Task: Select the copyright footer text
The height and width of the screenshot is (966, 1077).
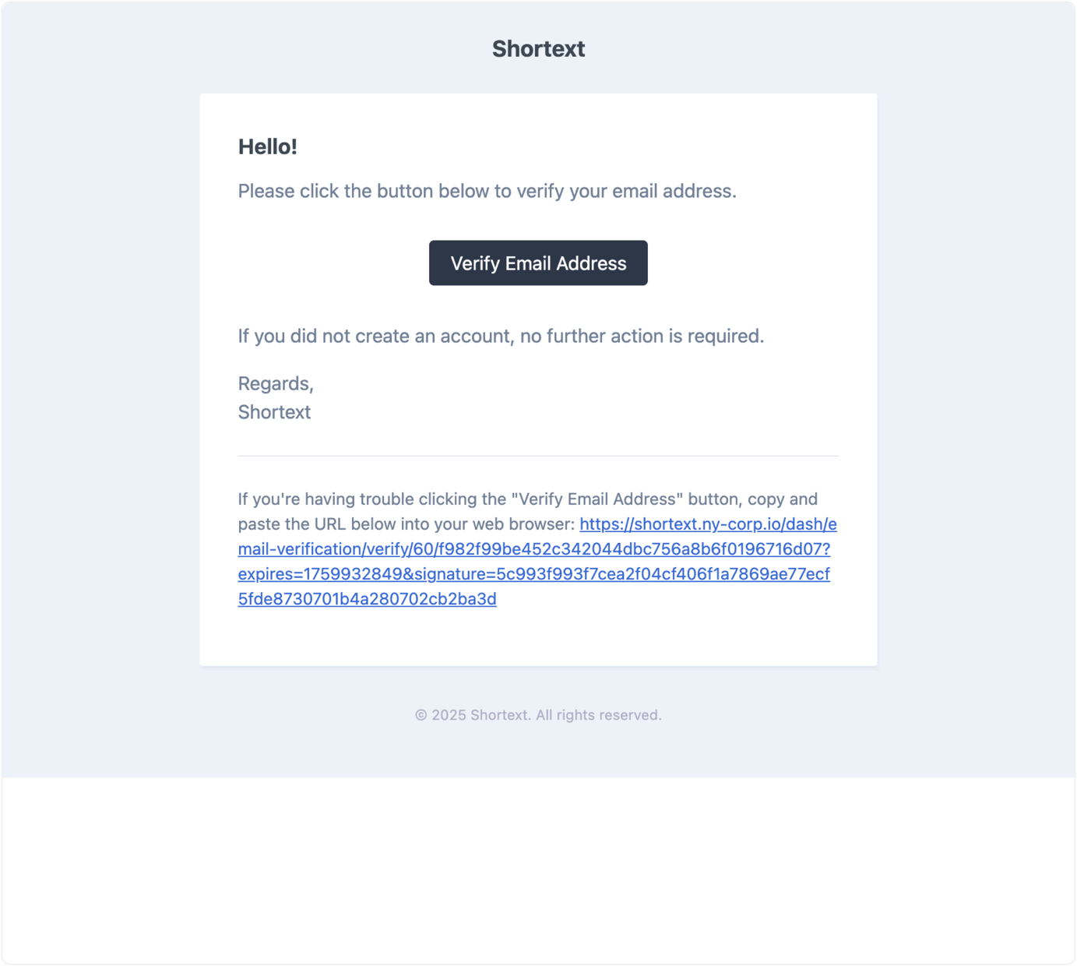Action: [x=538, y=714]
